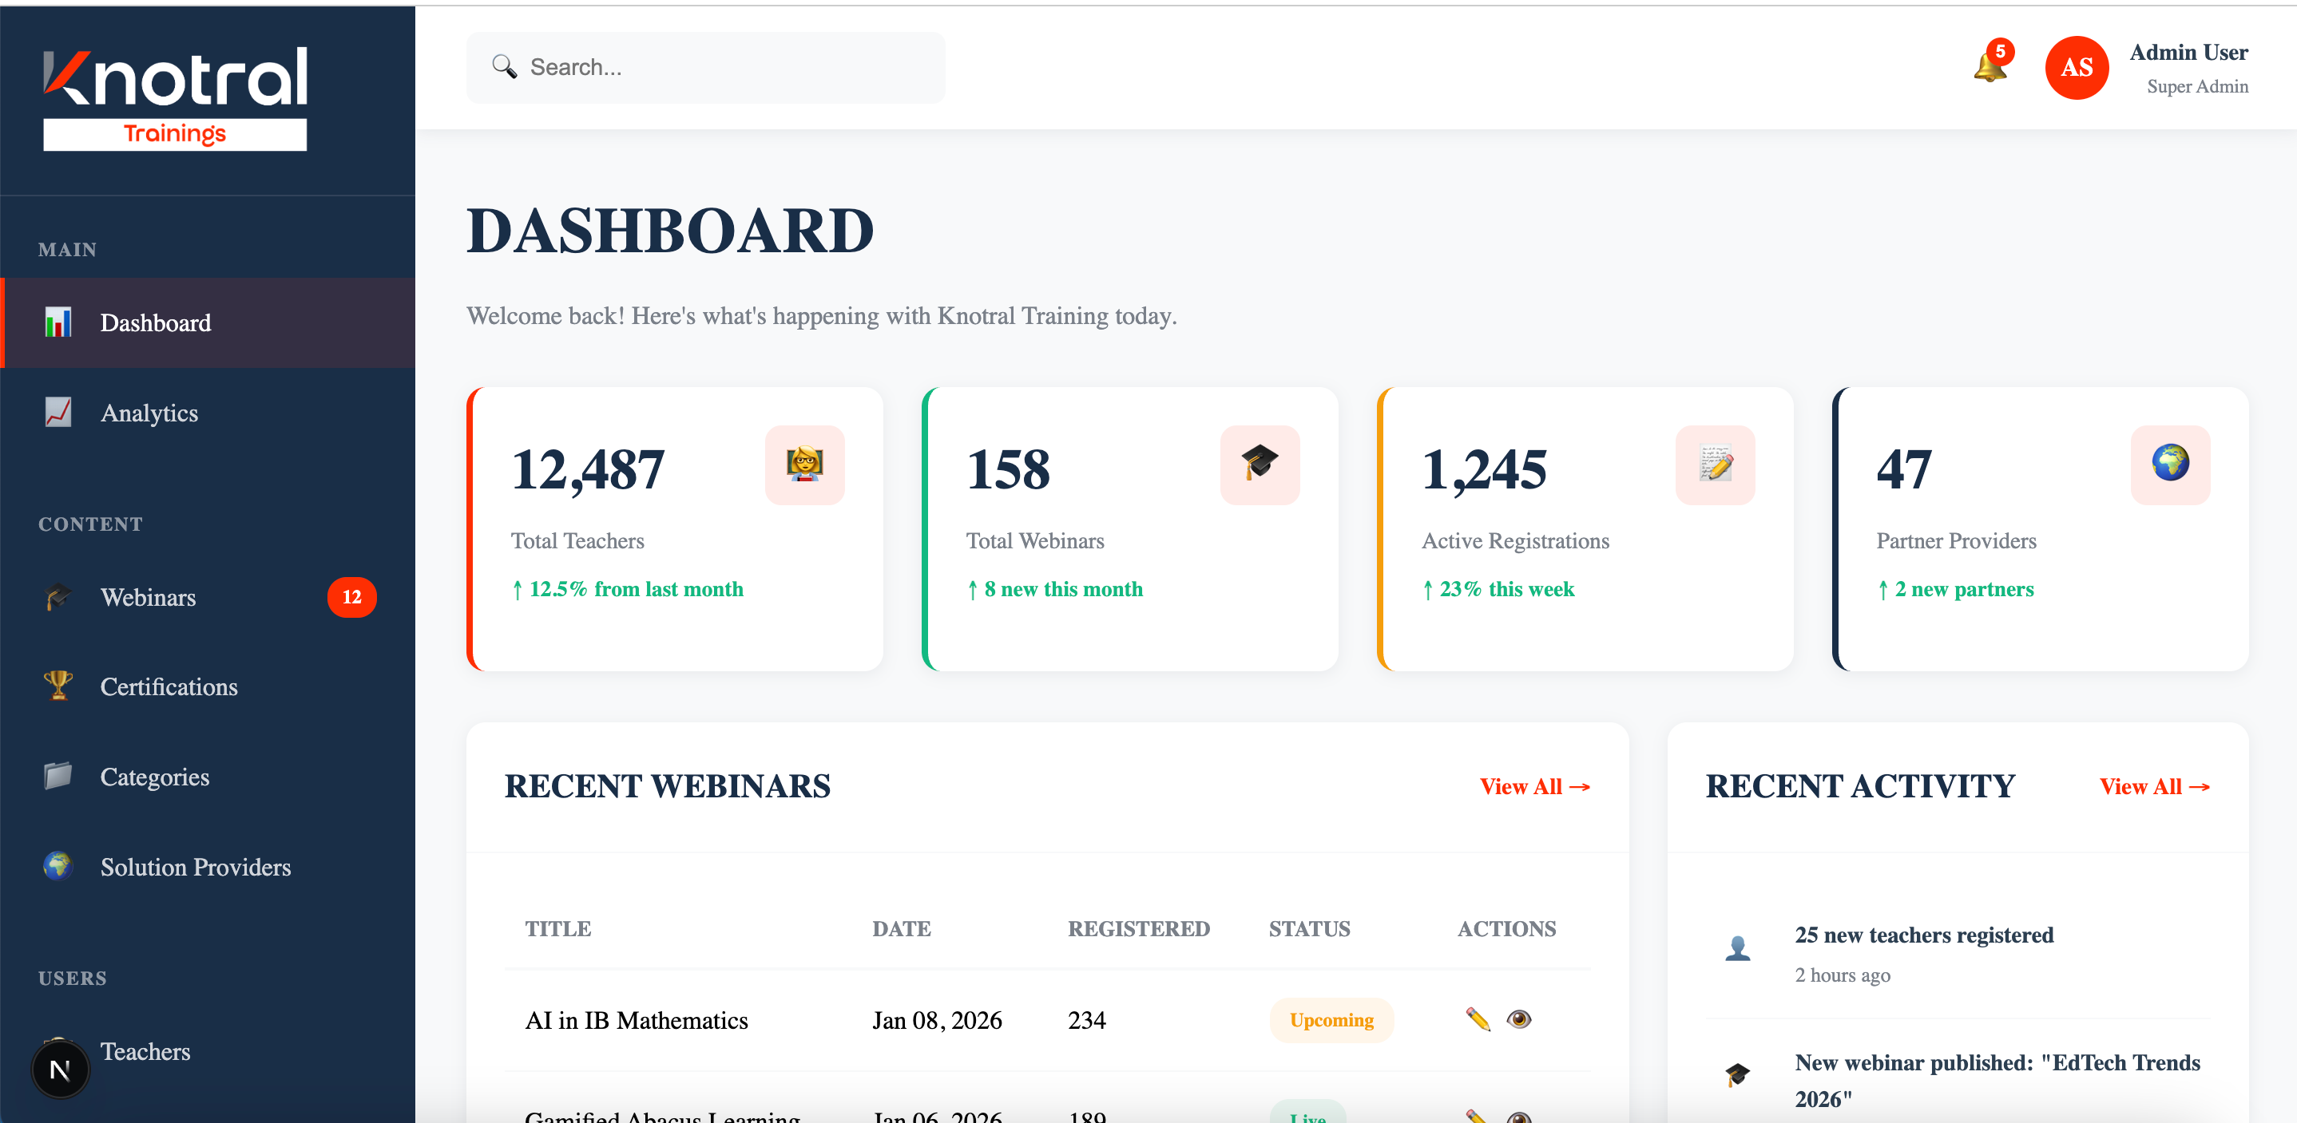Click the red 12 badge beside Webinars

(x=351, y=597)
